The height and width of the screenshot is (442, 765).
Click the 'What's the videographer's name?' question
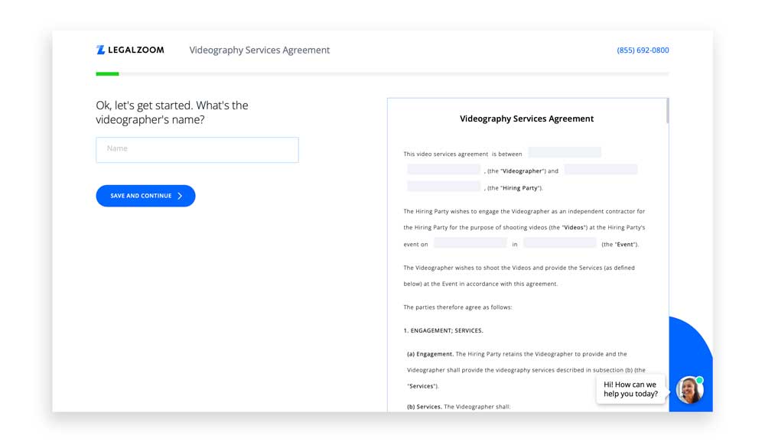(x=171, y=112)
